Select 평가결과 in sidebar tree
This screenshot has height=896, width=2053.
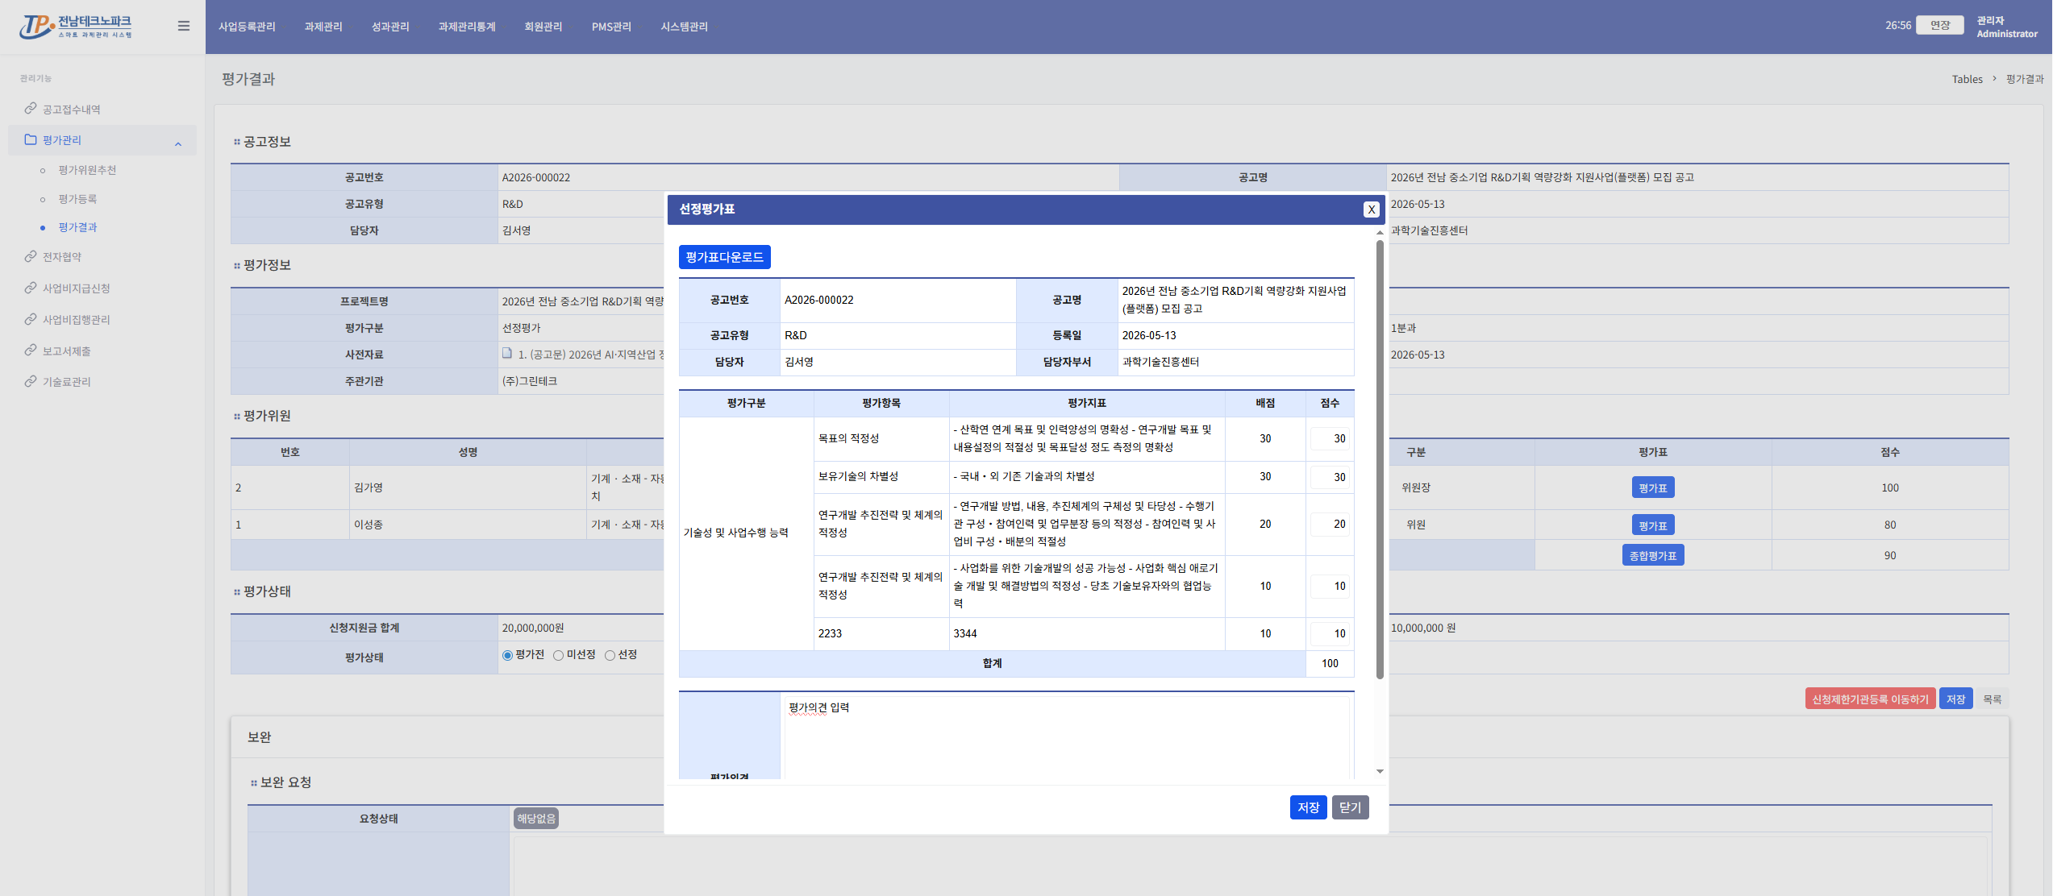tap(77, 227)
